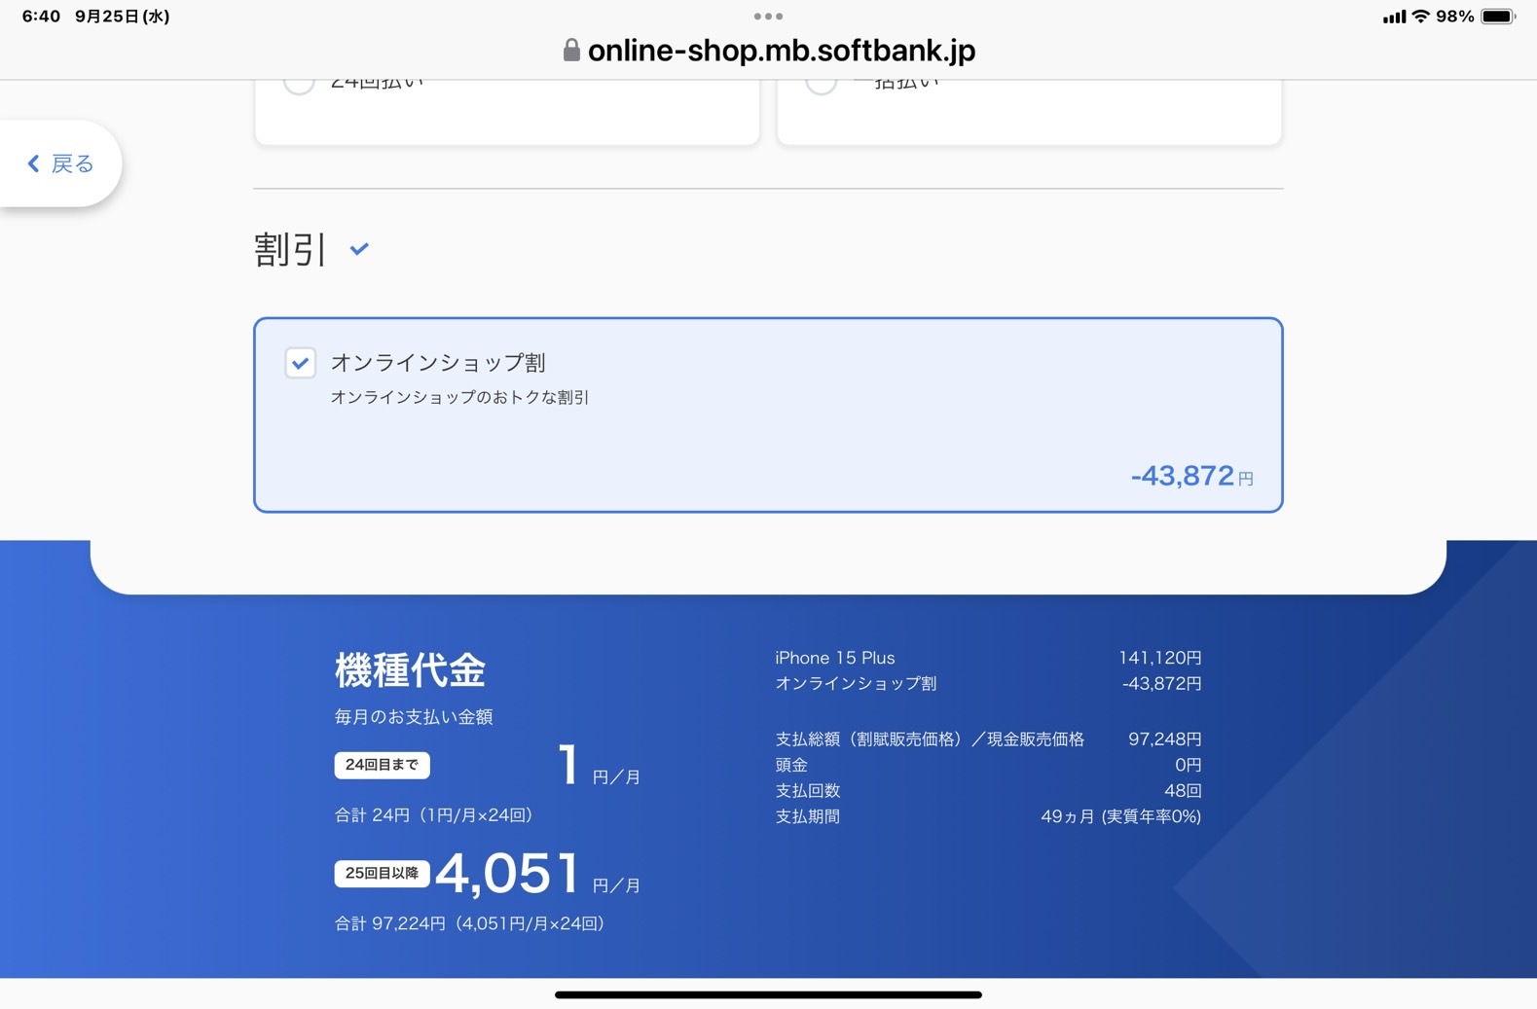Tap the lock icon in the address bar

point(571,51)
